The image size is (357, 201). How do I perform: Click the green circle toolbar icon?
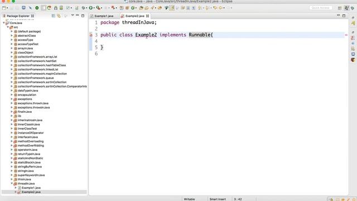tap(37, 8)
